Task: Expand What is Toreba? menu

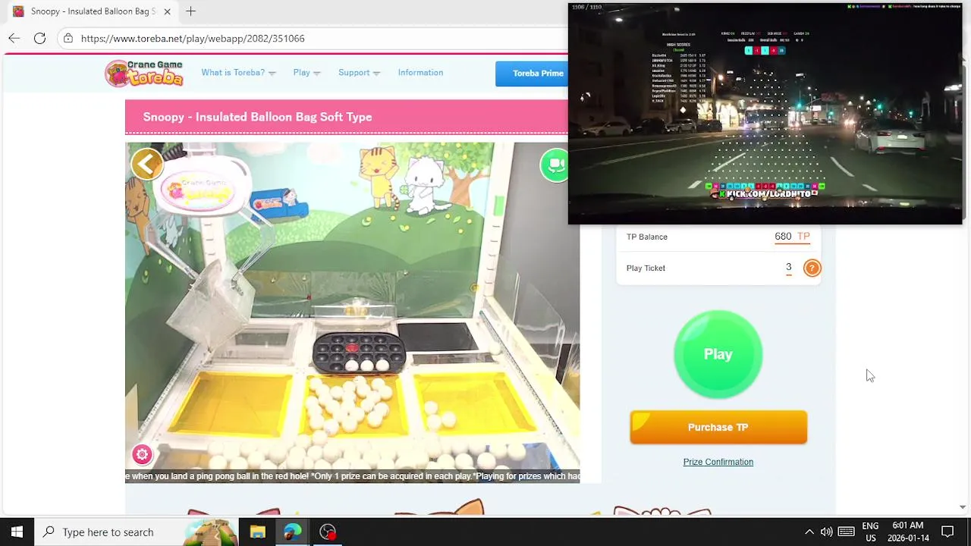Action: point(238,73)
